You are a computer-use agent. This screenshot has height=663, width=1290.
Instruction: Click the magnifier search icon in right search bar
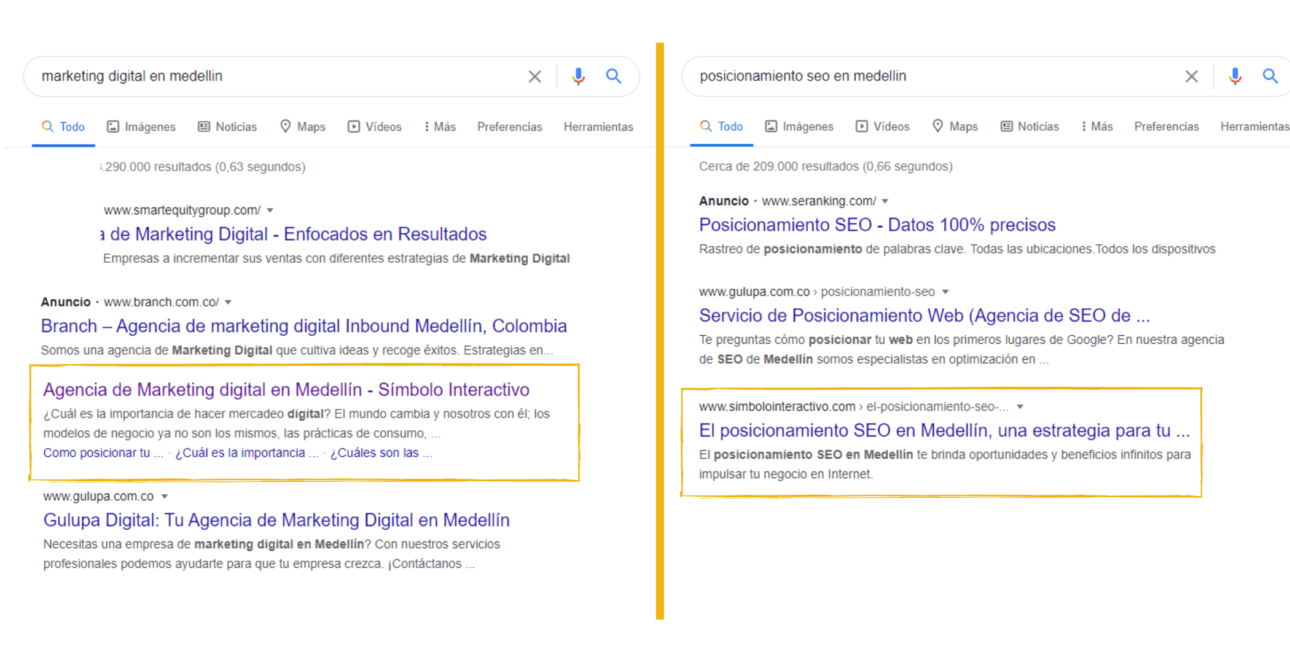coord(1270,76)
